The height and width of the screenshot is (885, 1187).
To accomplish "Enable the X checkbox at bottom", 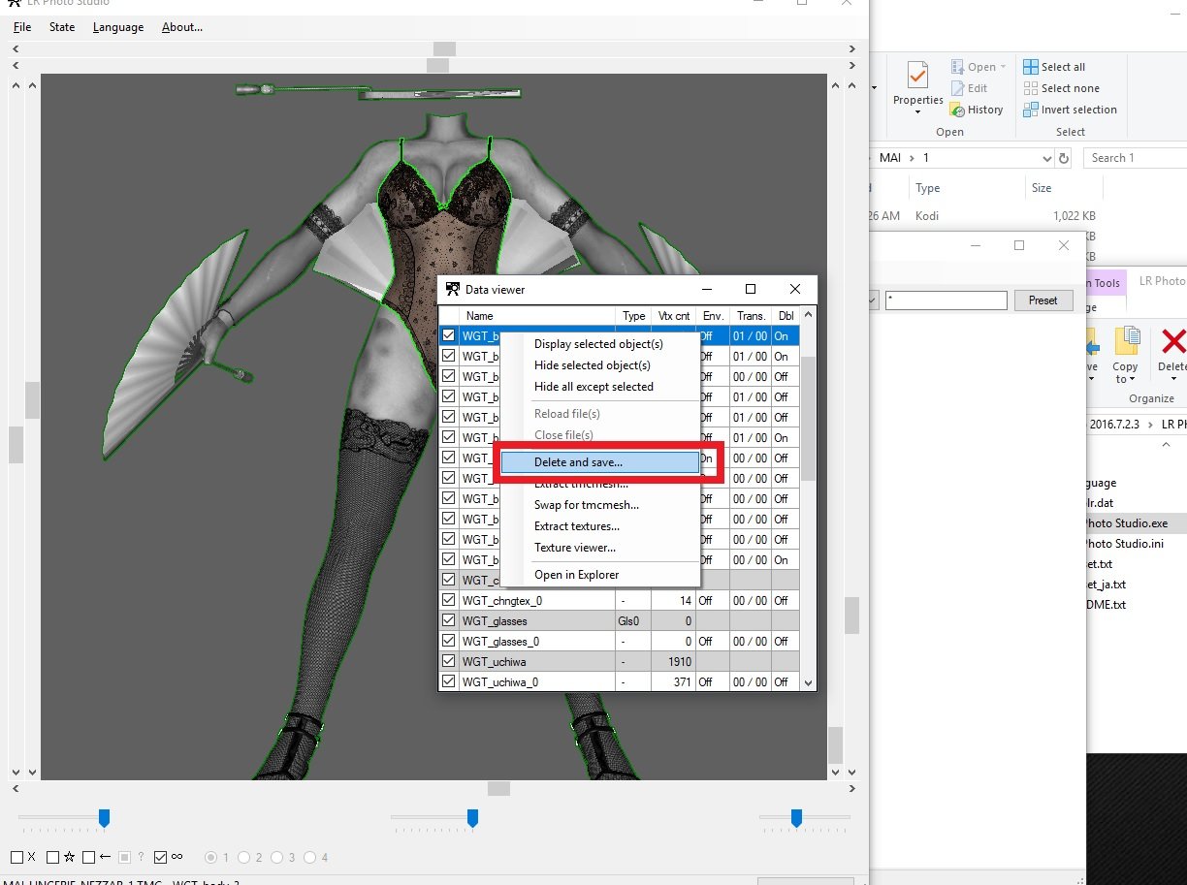I will point(17,857).
